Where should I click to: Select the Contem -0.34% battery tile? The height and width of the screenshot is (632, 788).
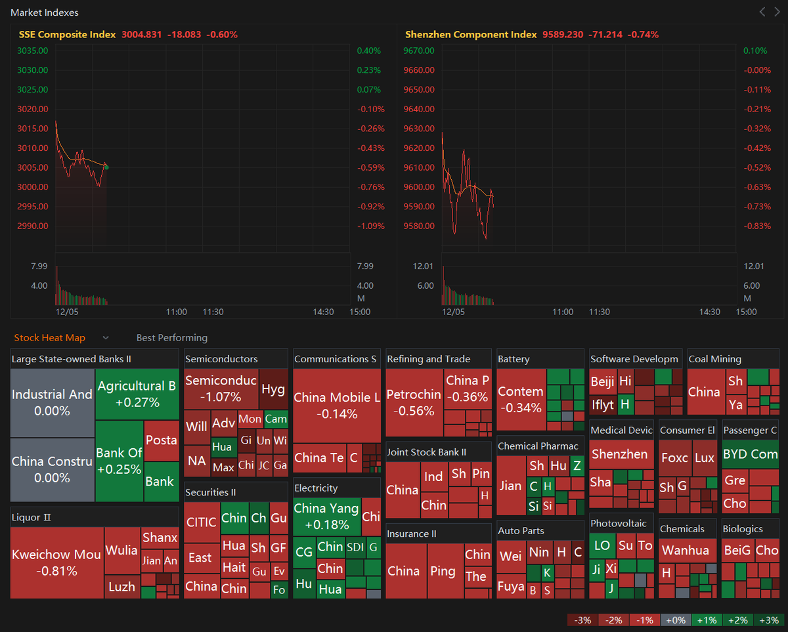(521, 400)
